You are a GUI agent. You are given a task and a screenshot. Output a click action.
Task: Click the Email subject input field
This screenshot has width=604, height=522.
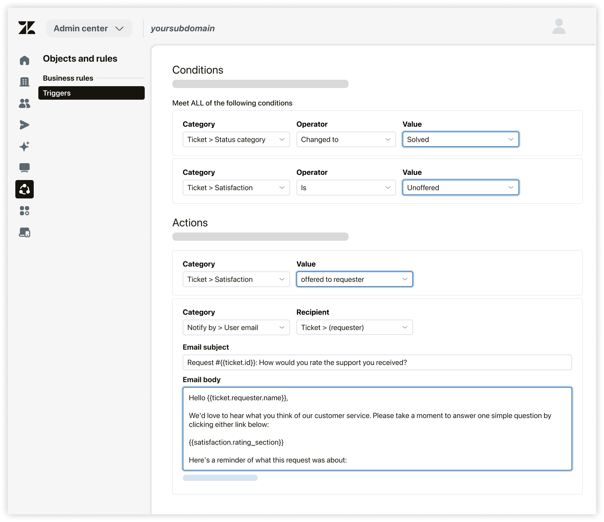coord(377,363)
